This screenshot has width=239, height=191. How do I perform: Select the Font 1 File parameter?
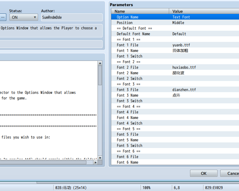(x=175, y=45)
